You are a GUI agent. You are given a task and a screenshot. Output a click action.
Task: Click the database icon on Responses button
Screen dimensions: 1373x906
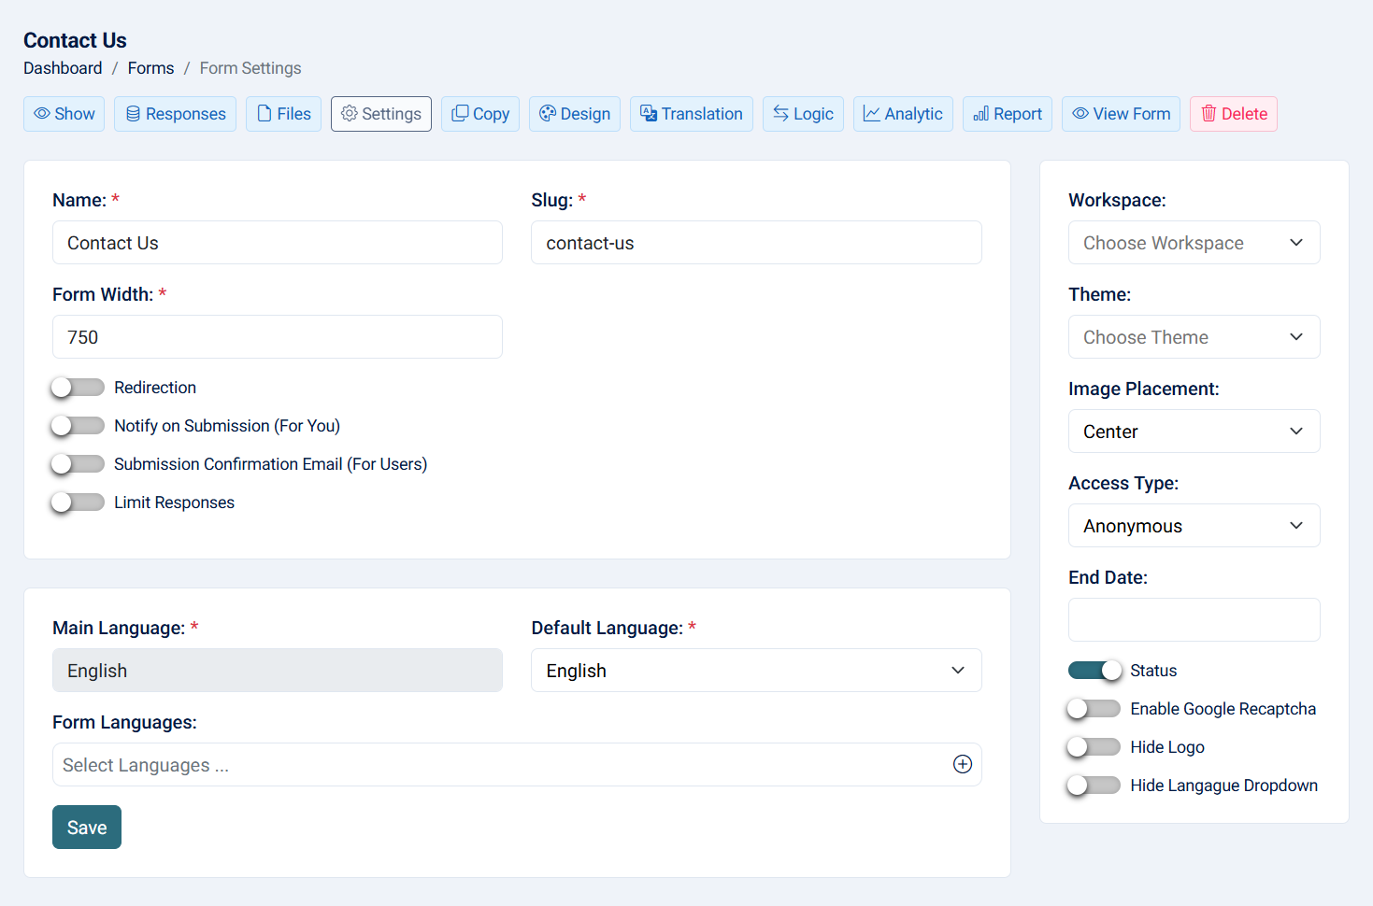(133, 114)
